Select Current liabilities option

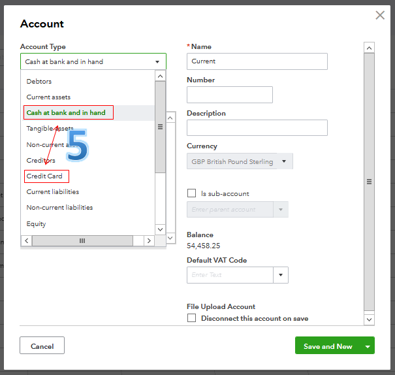click(53, 192)
